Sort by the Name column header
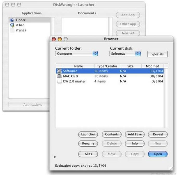Image resolution: width=177 pixels, height=175 pixels. click(78, 66)
